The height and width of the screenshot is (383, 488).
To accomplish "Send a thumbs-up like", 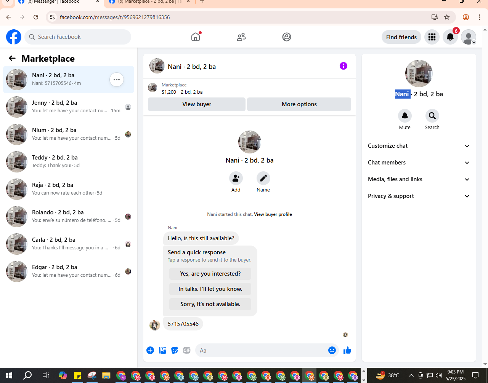I will [x=347, y=350].
